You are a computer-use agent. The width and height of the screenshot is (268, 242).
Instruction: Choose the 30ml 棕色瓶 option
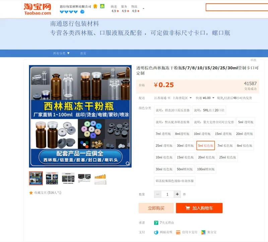pos(164,169)
